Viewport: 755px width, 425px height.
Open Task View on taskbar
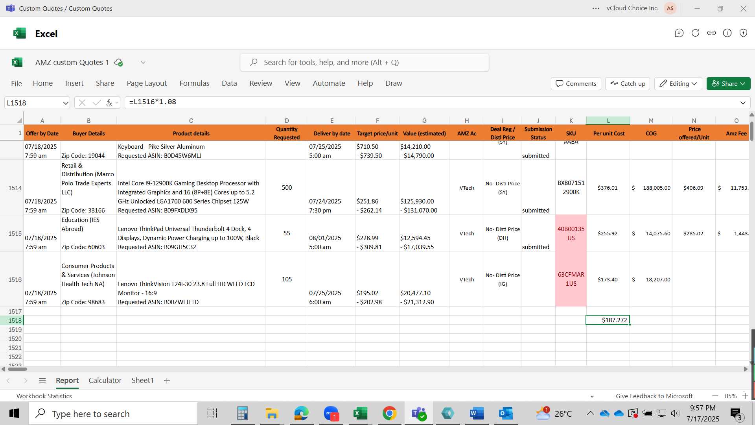[x=212, y=414]
